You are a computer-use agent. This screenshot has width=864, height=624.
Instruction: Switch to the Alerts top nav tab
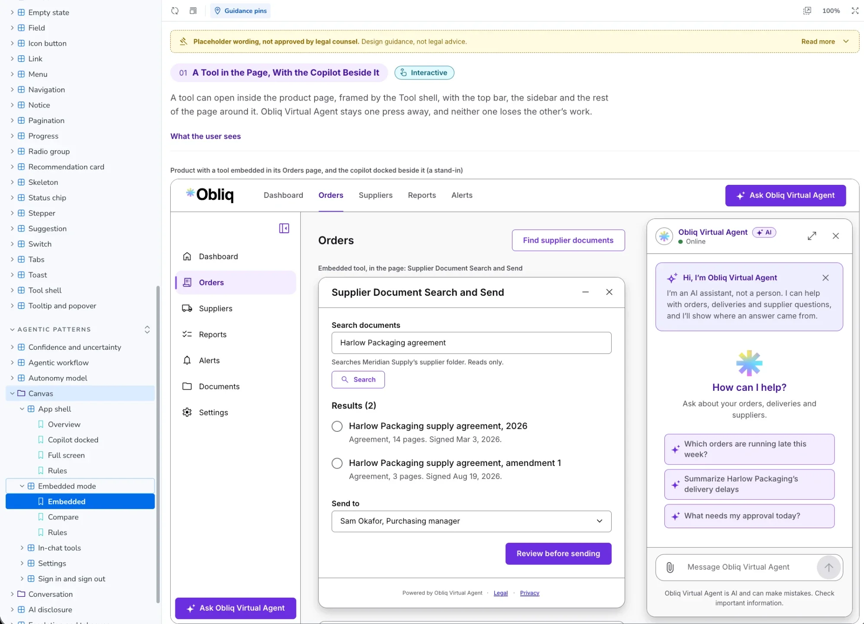462,195
